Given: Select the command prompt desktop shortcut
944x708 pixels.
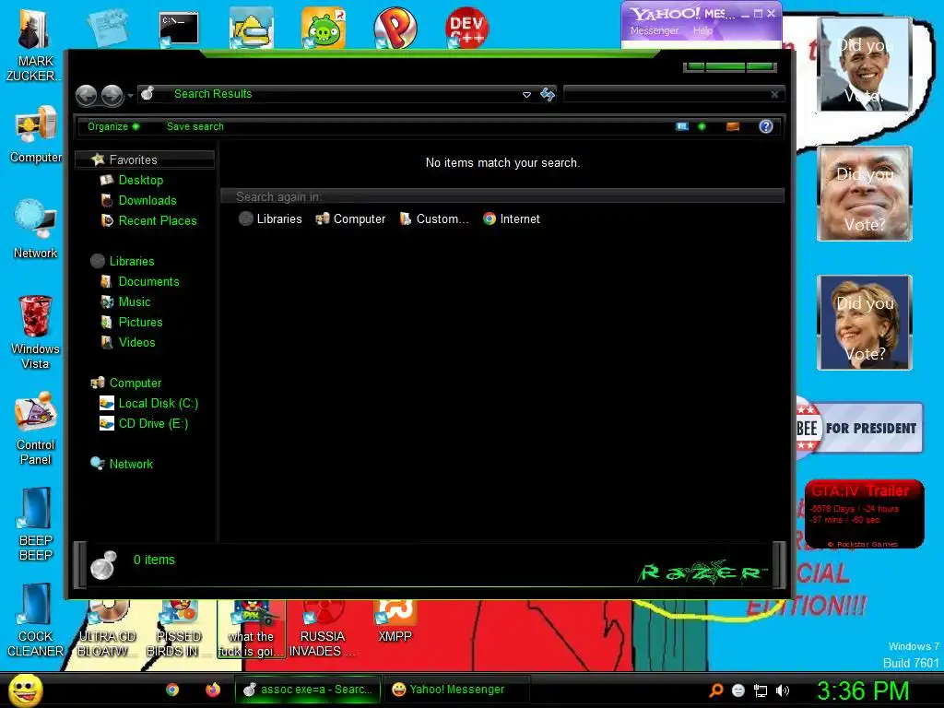Looking at the screenshot, I should click(179, 29).
